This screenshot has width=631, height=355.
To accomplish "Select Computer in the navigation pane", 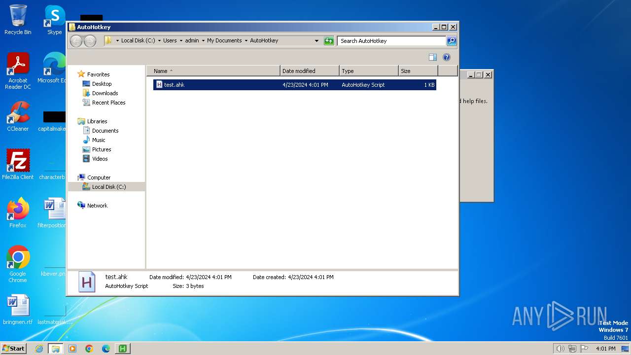I will coord(99,177).
